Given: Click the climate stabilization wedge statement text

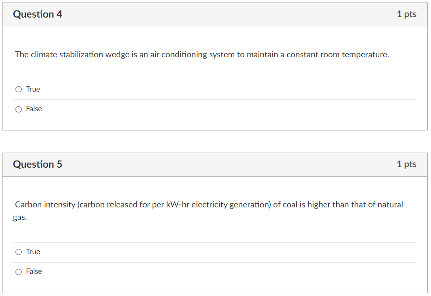Looking at the screenshot, I should pos(202,54).
